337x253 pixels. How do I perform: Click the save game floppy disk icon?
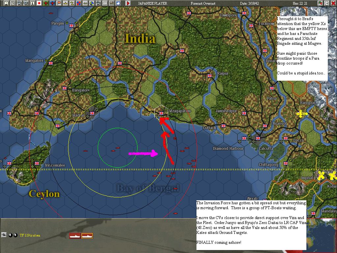[x=6, y=3]
